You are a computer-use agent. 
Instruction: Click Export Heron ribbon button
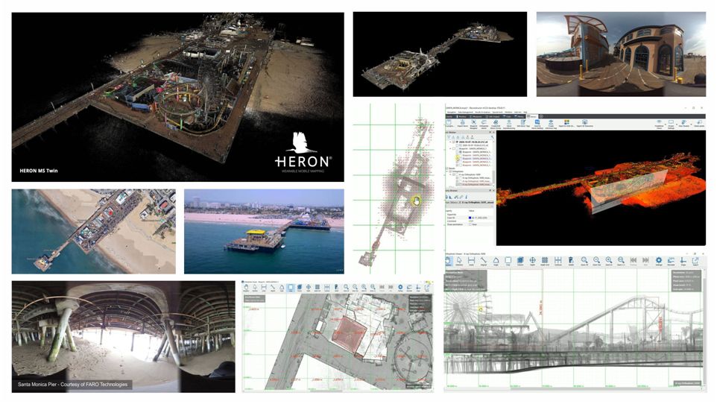tap(463, 124)
